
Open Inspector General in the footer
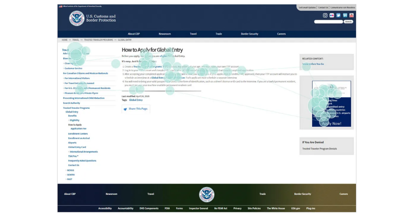click(x=198, y=208)
